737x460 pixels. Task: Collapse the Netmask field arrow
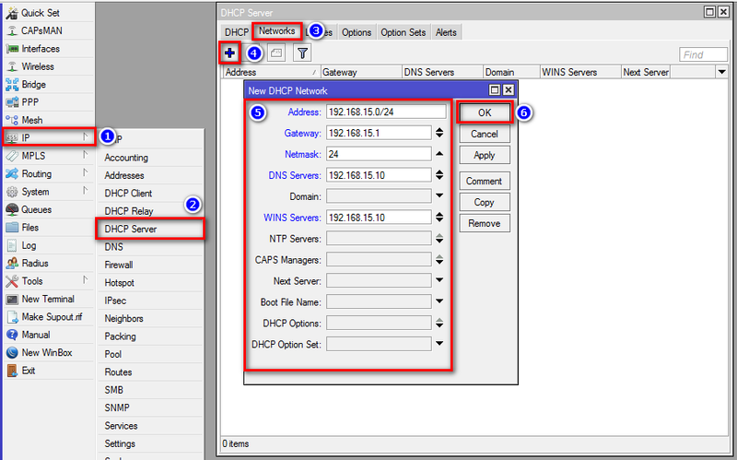pyautogui.click(x=439, y=154)
